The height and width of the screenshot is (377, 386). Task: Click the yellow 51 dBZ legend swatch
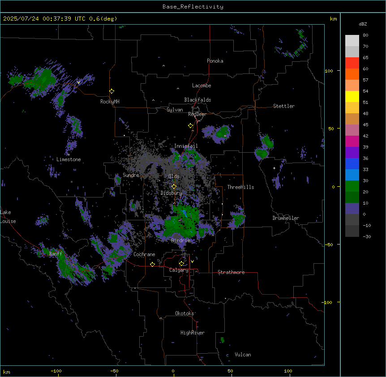tap(352, 96)
